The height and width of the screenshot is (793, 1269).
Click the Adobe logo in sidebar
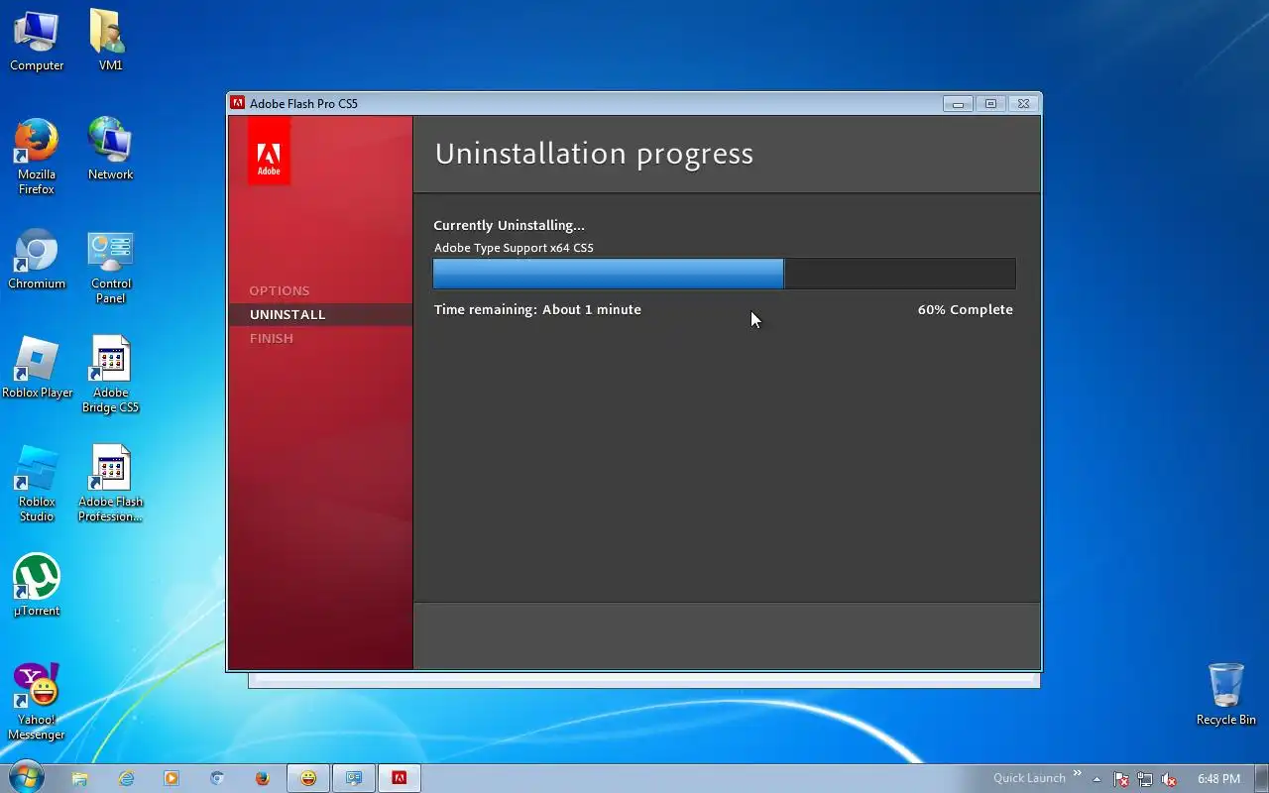tap(269, 151)
